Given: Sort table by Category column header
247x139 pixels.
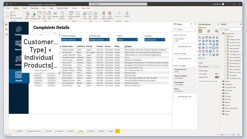Looking at the screenshot, I should [128, 46].
